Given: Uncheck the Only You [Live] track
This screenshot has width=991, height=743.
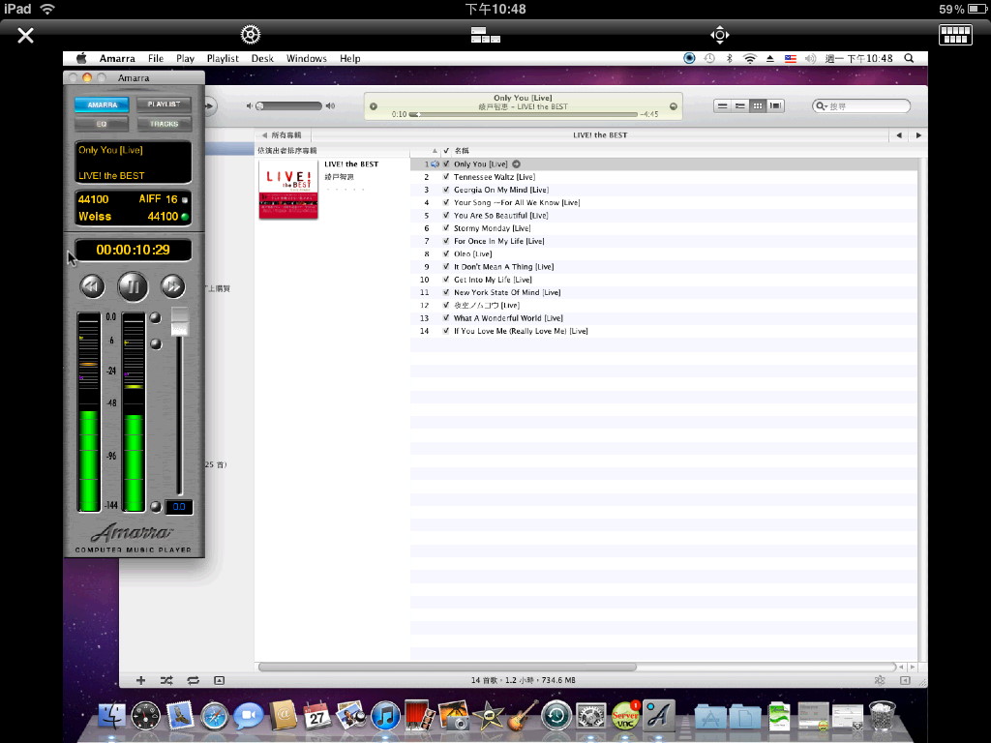Looking at the screenshot, I should (446, 163).
